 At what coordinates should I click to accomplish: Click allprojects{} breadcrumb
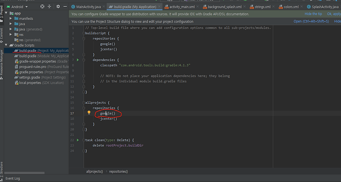tap(95, 172)
